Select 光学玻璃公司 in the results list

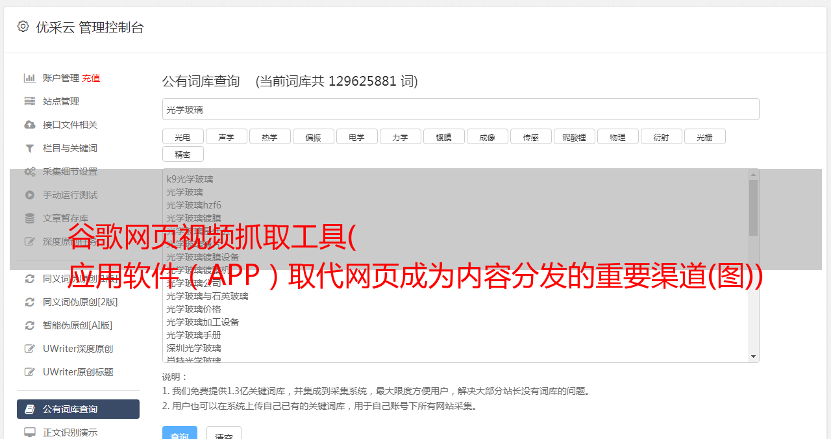click(x=193, y=283)
